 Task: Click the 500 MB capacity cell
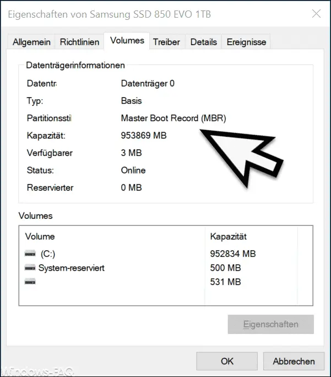click(x=225, y=268)
